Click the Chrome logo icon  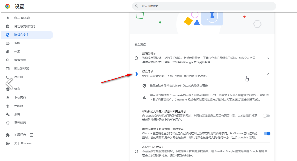[x=8, y=6]
